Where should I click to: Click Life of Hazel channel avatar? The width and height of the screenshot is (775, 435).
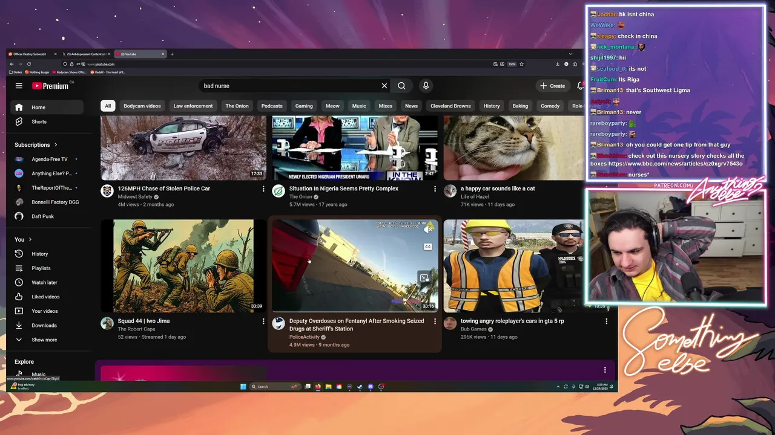point(450,192)
